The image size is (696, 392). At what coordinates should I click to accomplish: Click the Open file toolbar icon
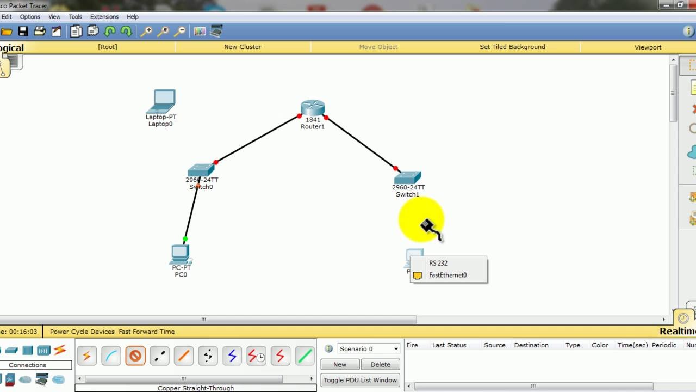[7, 31]
